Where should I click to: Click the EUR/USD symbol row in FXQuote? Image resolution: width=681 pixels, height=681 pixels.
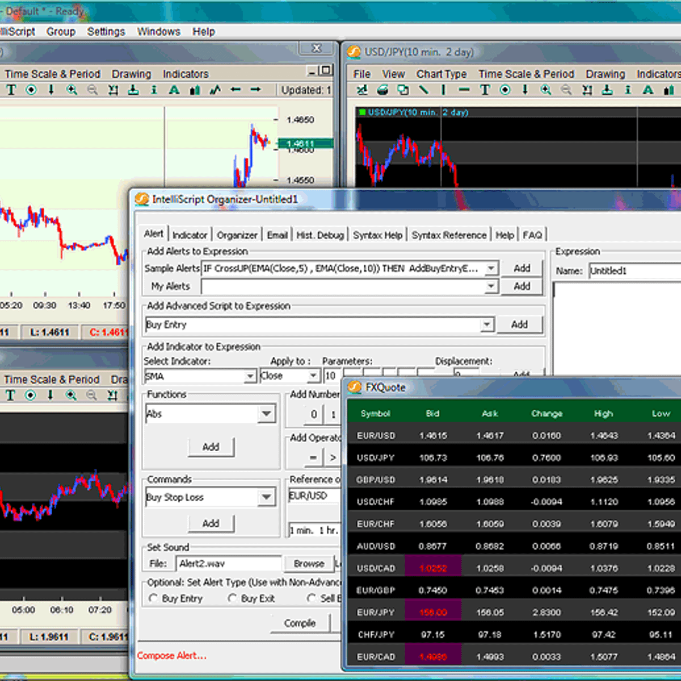click(514, 436)
